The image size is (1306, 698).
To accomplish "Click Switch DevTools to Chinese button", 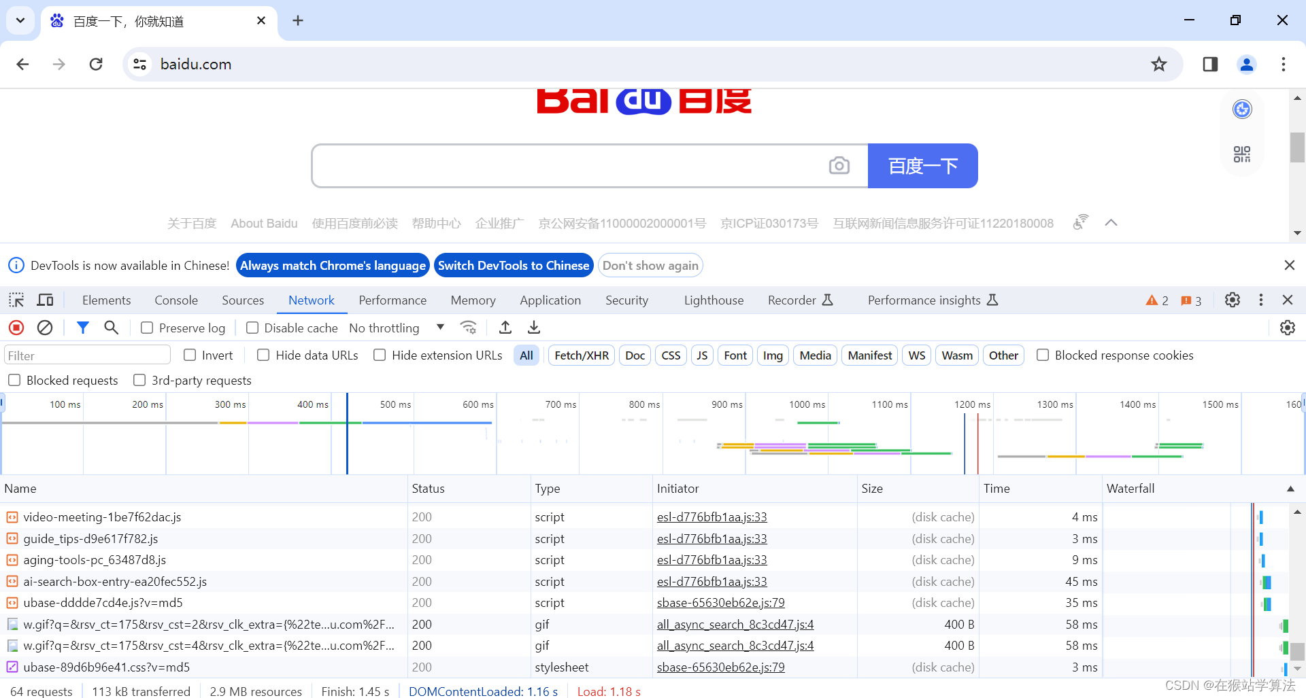I will tap(514, 266).
